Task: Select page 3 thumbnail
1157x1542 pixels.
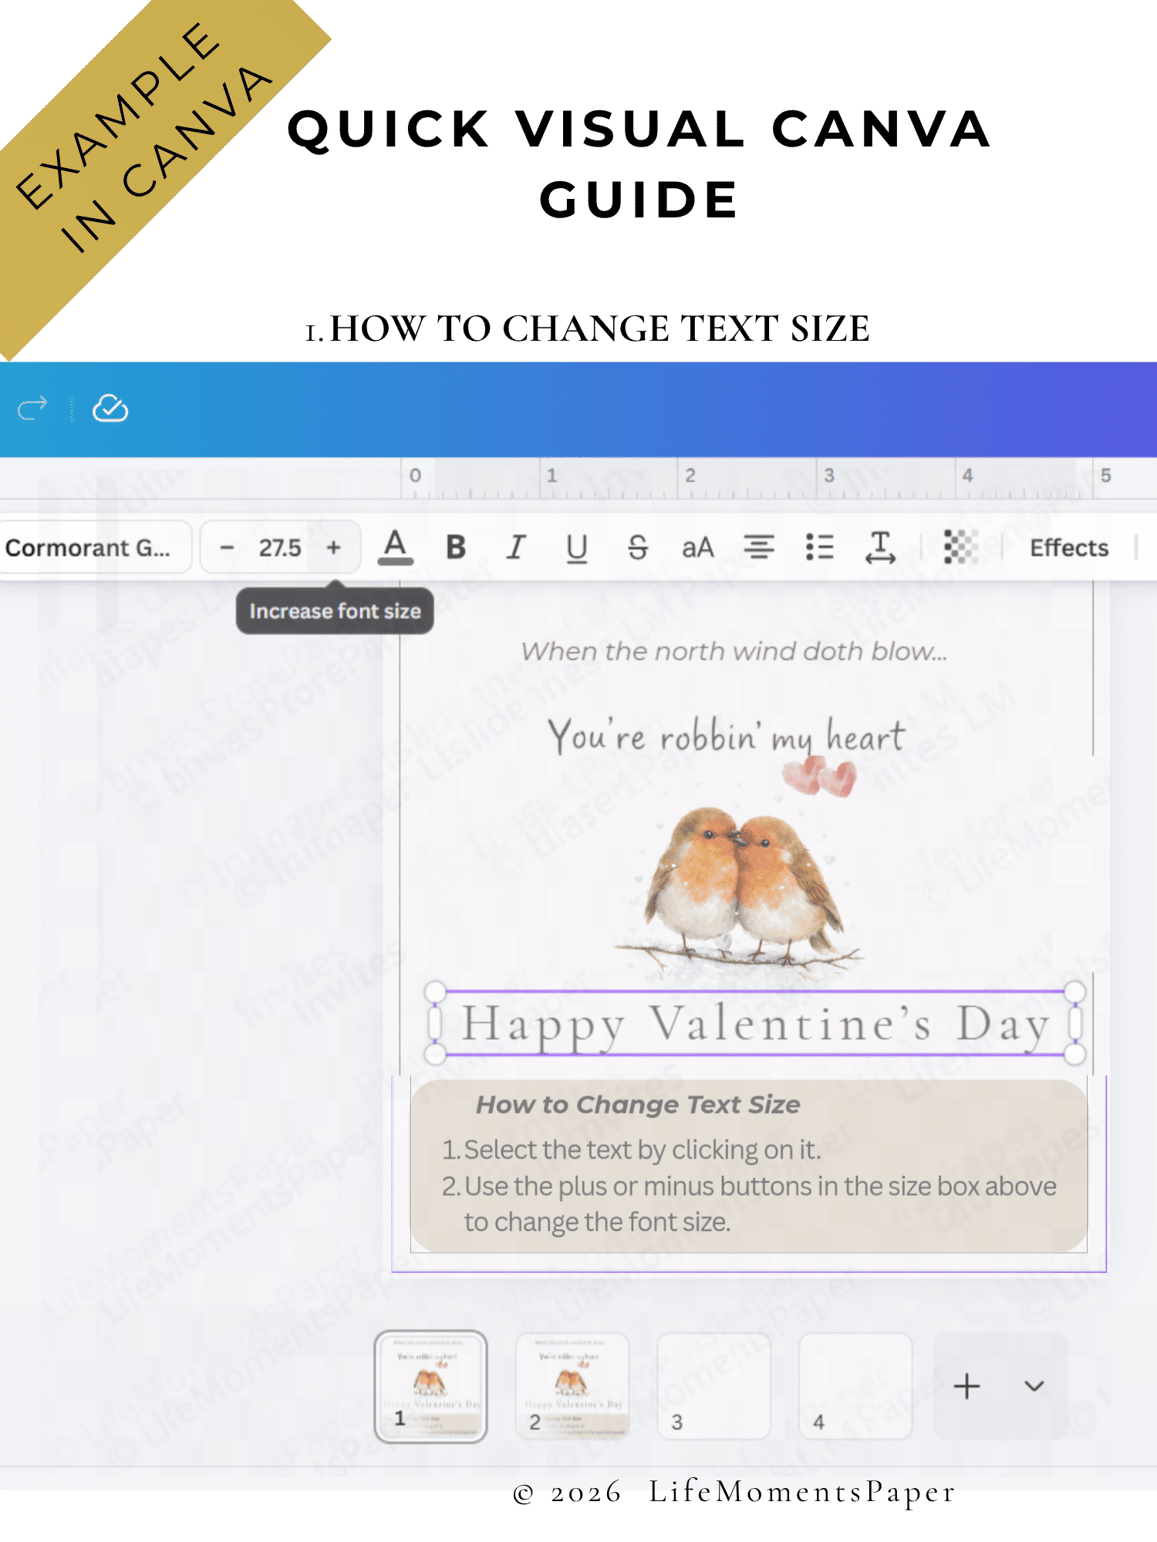Action: click(x=713, y=1386)
